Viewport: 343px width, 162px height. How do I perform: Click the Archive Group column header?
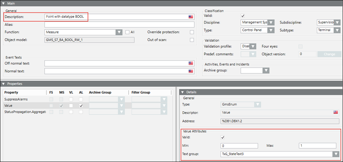[100, 92]
